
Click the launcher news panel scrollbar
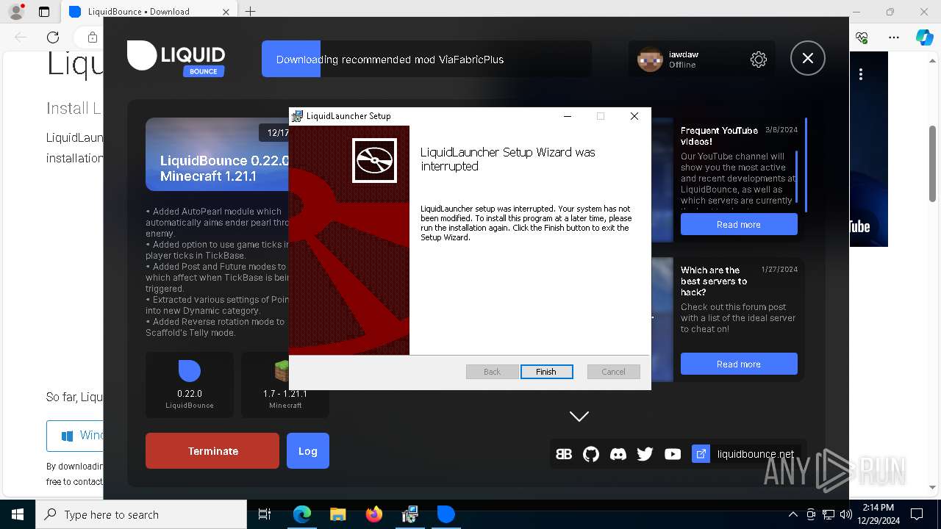pyautogui.click(x=806, y=165)
